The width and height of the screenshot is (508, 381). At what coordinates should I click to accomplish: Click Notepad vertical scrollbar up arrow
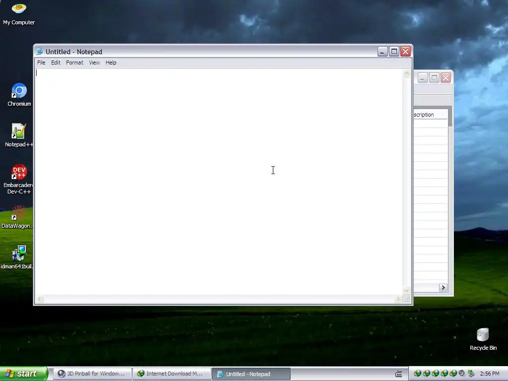(407, 73)
